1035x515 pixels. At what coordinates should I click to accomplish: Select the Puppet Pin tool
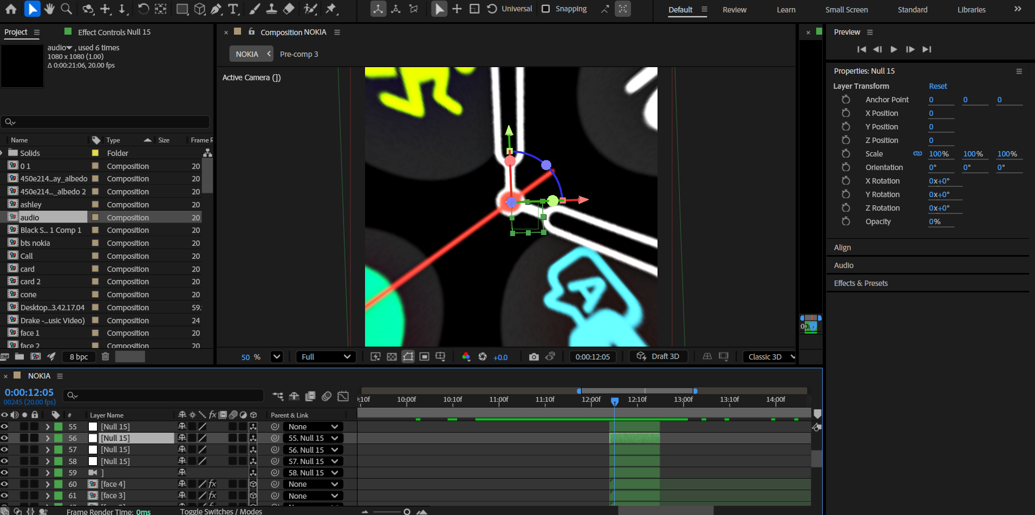331,9
